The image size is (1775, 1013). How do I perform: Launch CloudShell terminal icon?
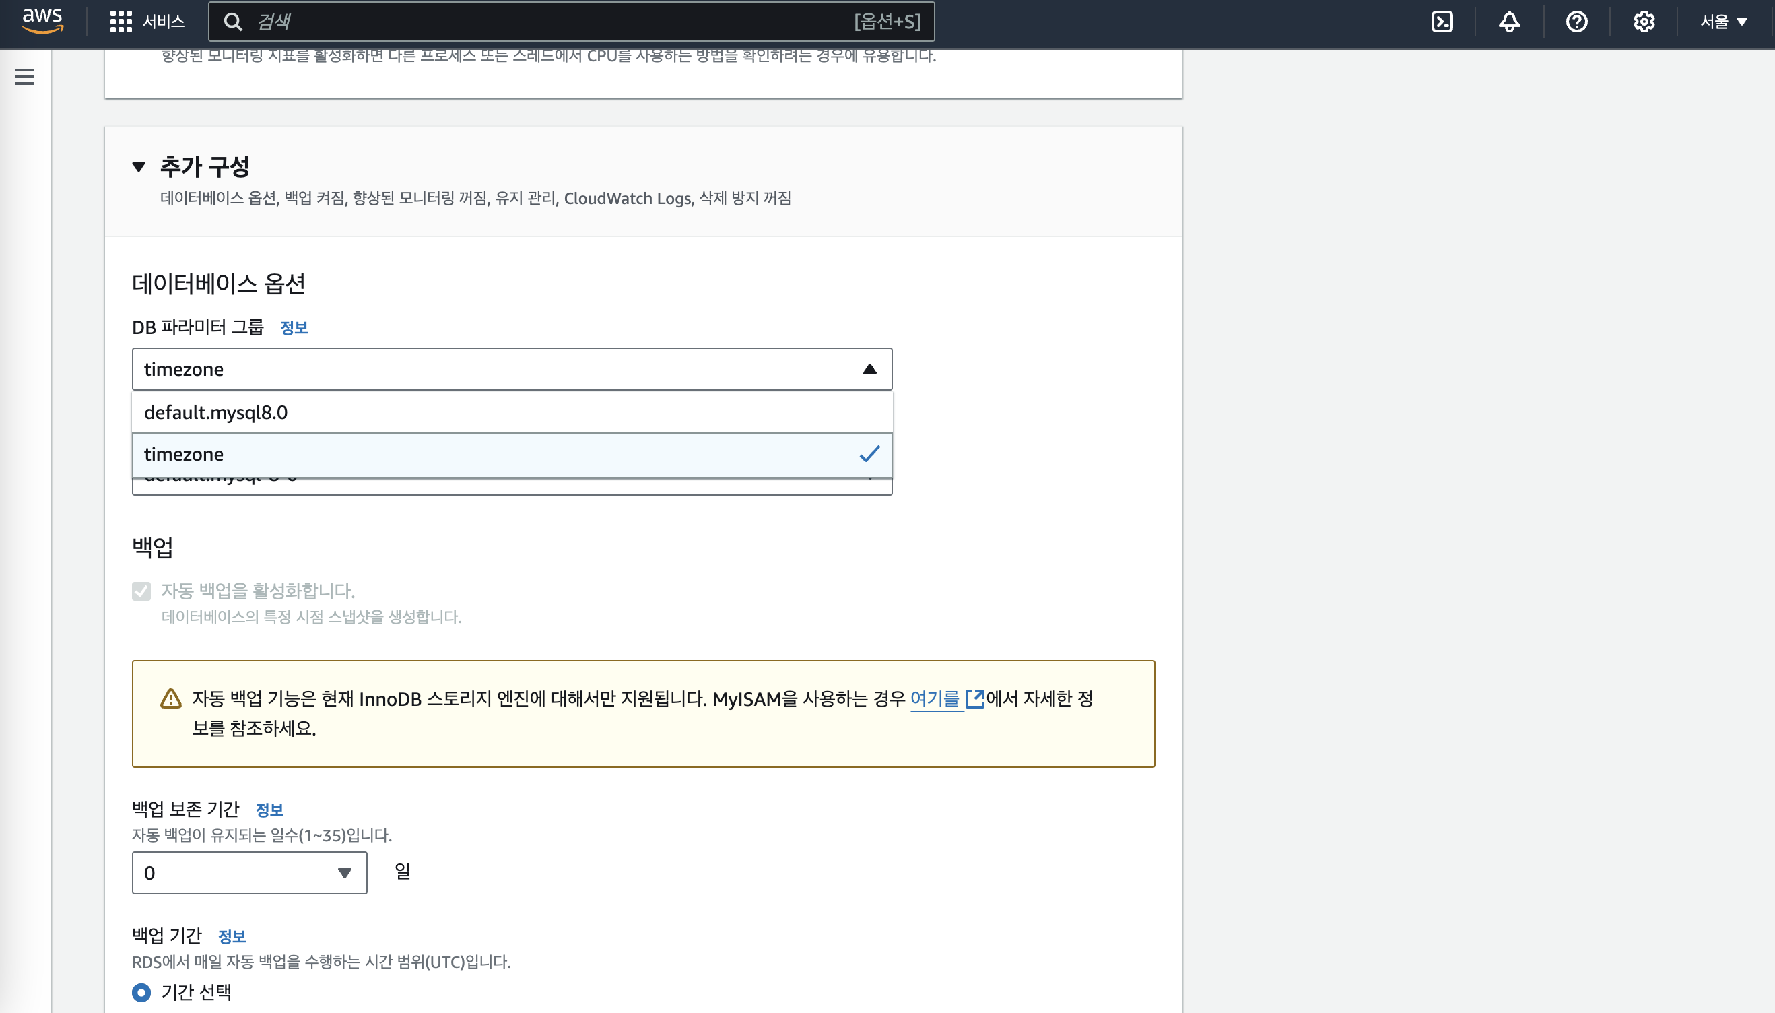(1442, 22)
